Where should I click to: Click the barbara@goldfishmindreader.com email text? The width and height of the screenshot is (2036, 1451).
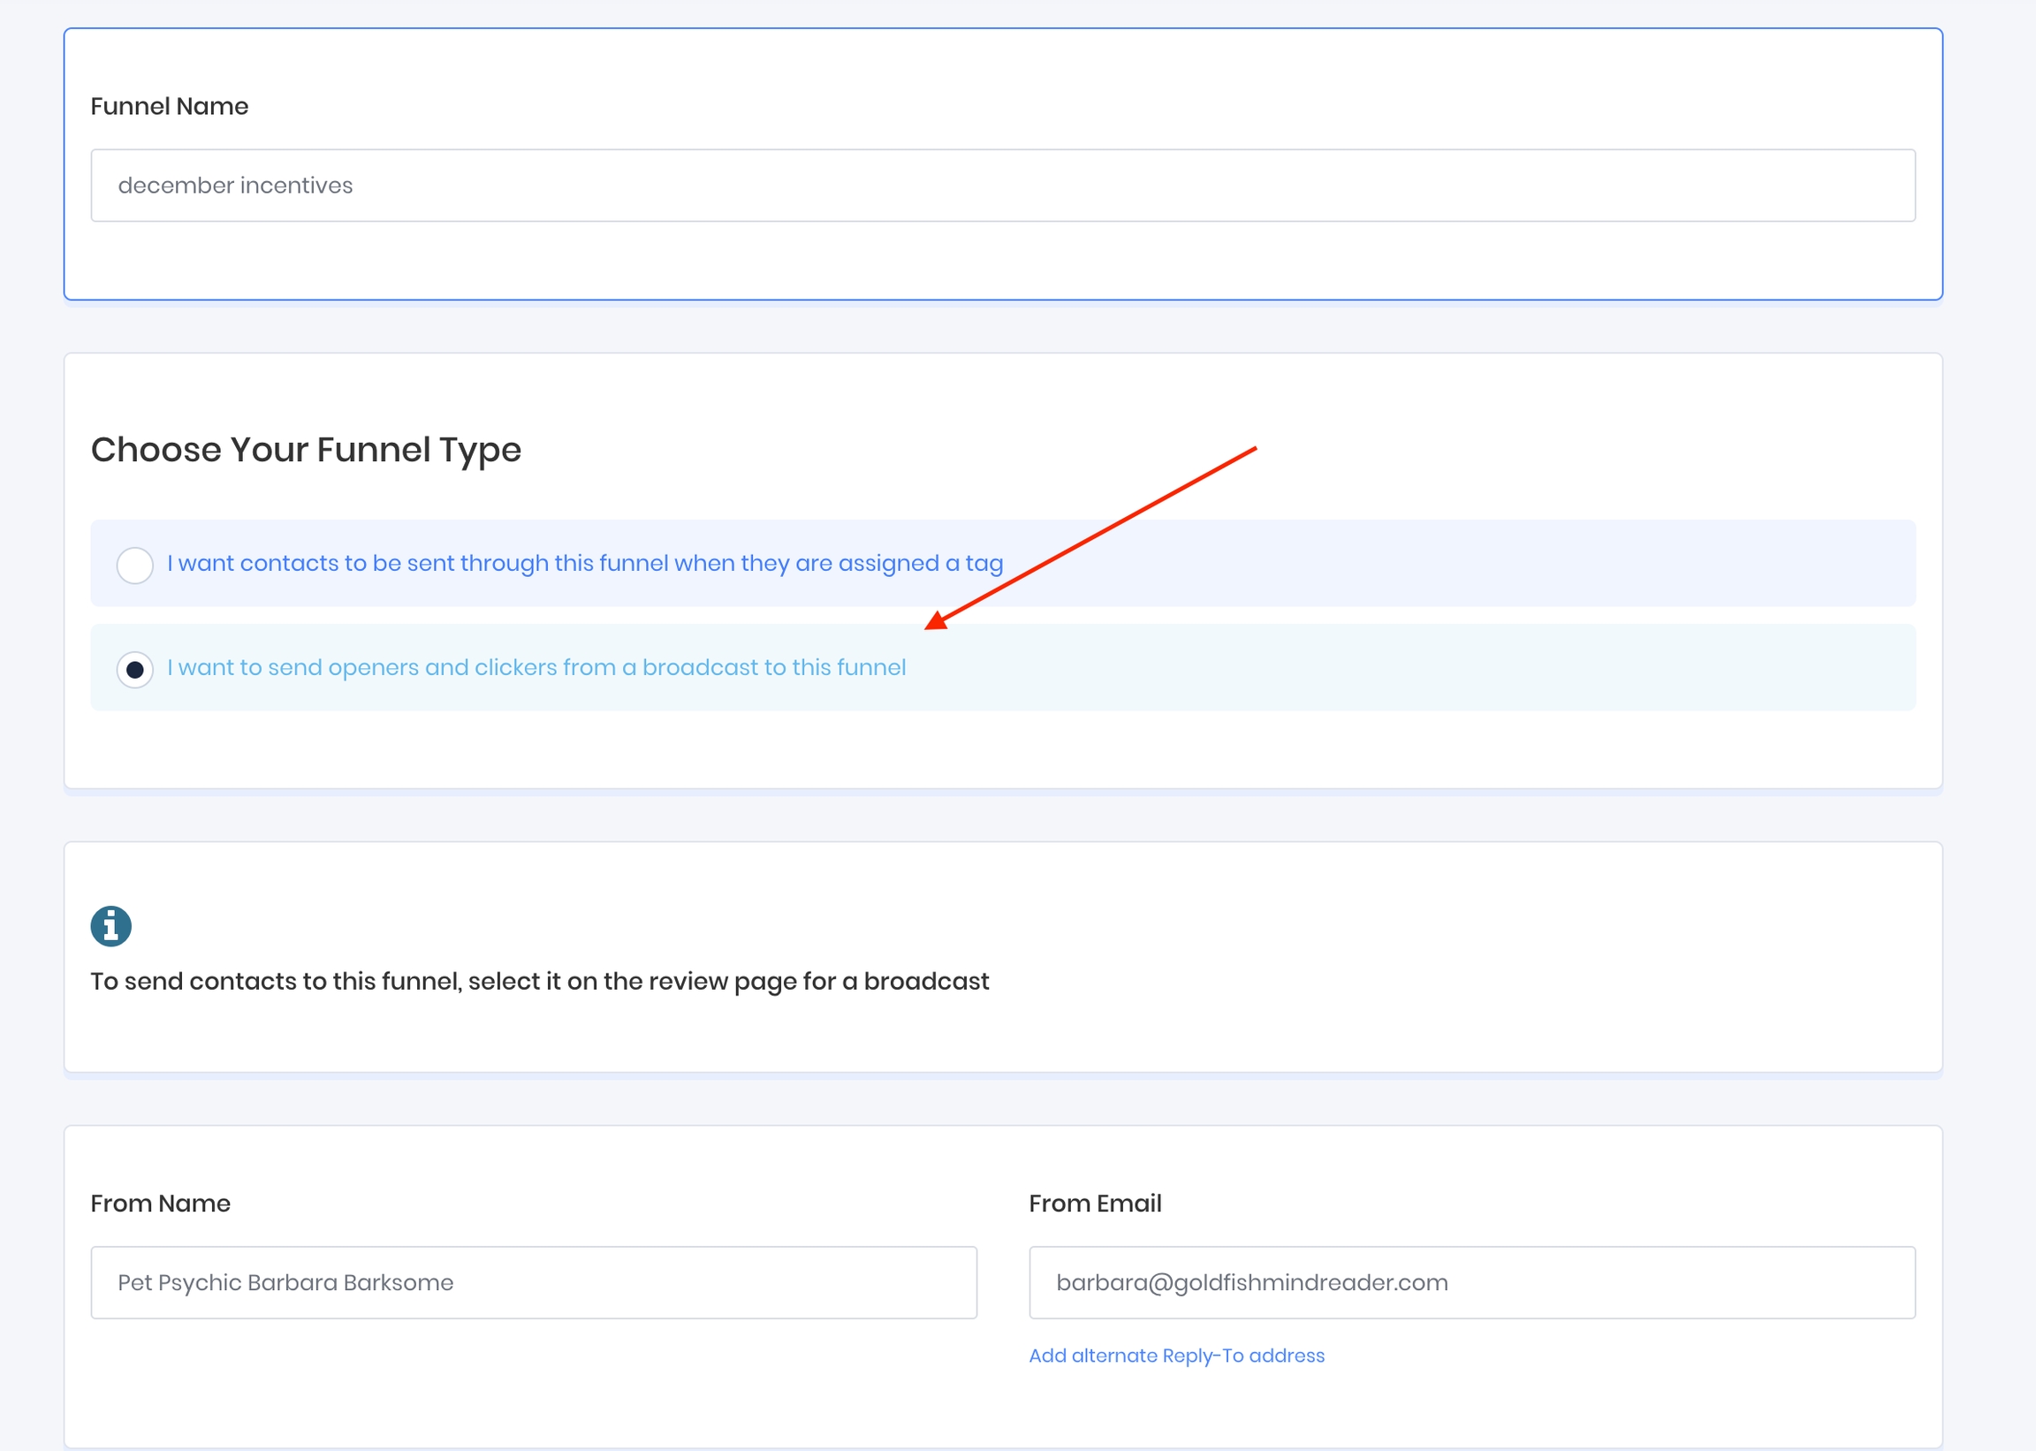coord(1250,1282)
